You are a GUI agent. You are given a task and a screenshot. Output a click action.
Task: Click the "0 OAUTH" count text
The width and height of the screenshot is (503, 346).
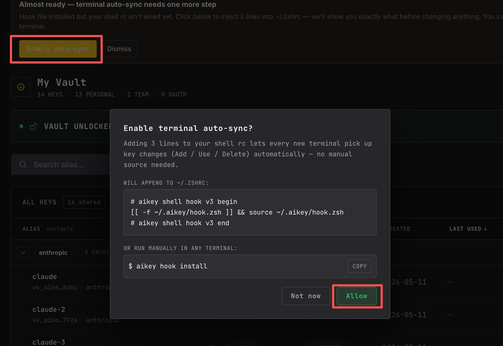(x=174, y=94)
